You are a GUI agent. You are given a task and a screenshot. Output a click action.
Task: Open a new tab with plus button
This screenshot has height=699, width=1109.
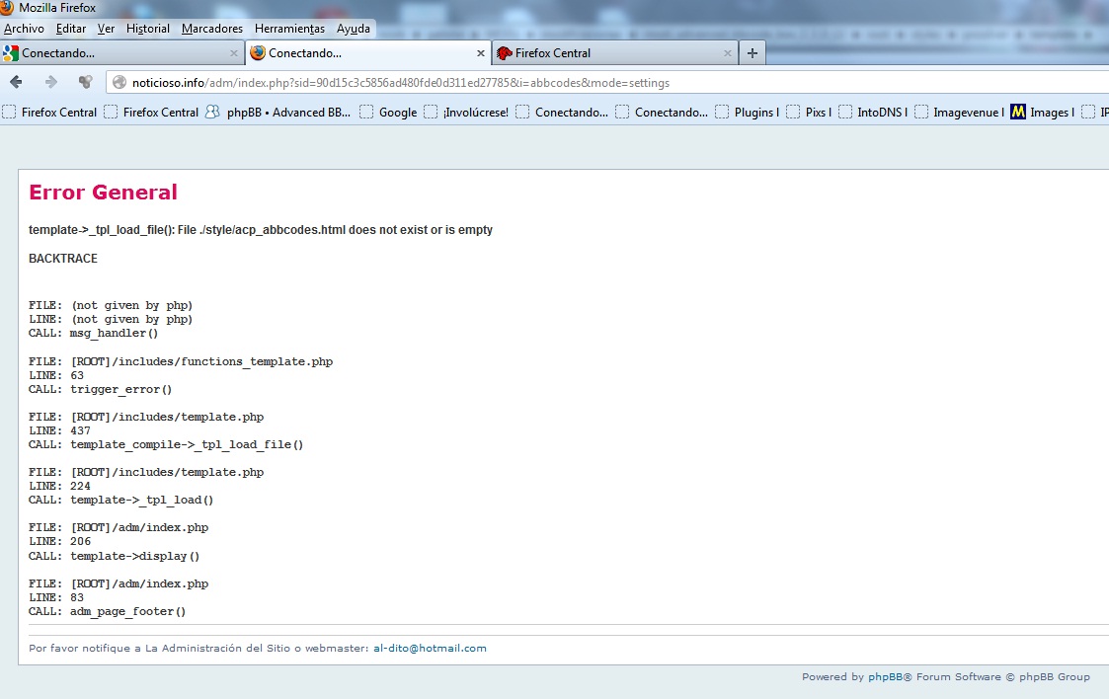click(x=753, y=53)
